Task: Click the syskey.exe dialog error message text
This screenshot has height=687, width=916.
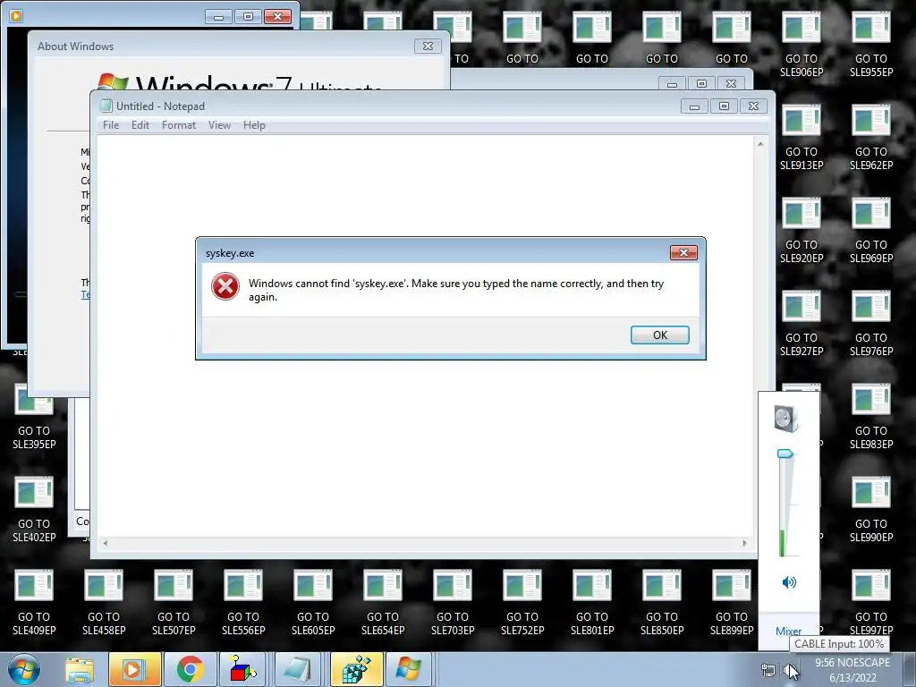Action: click(456, 290)
